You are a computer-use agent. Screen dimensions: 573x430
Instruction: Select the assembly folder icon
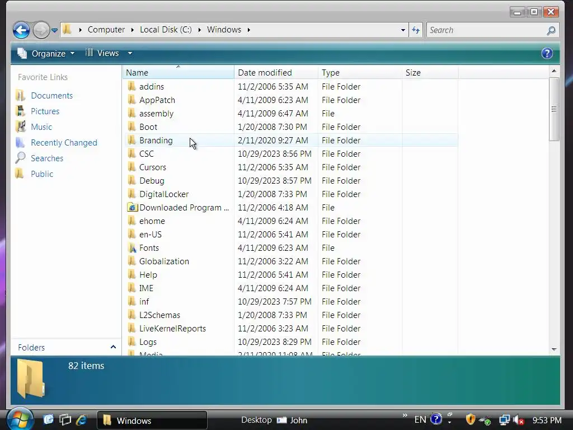(132, 113)
